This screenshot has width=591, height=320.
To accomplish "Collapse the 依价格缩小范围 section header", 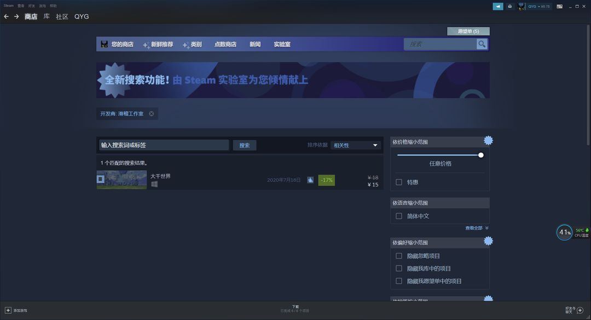I will click(x=440, y=142).
